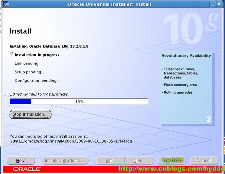The height and width of the screenshot is (174, 225).
Task: Click the ORACLE logo in the red bar
Action: point(27,169)
